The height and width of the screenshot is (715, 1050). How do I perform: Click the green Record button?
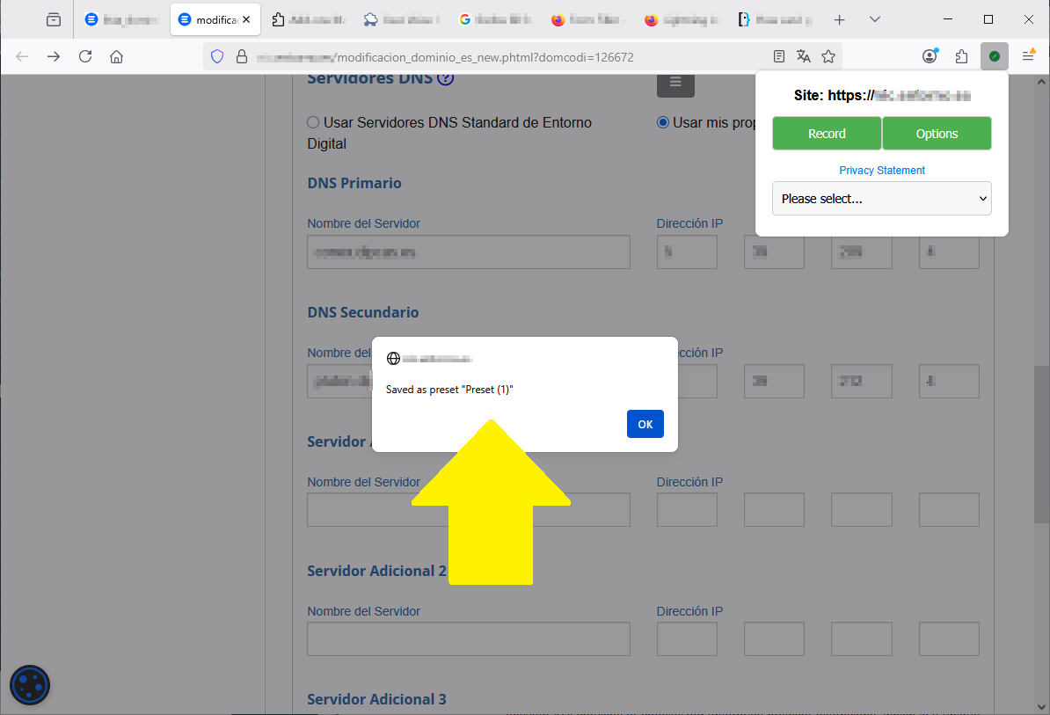click(x=827, y=134)
